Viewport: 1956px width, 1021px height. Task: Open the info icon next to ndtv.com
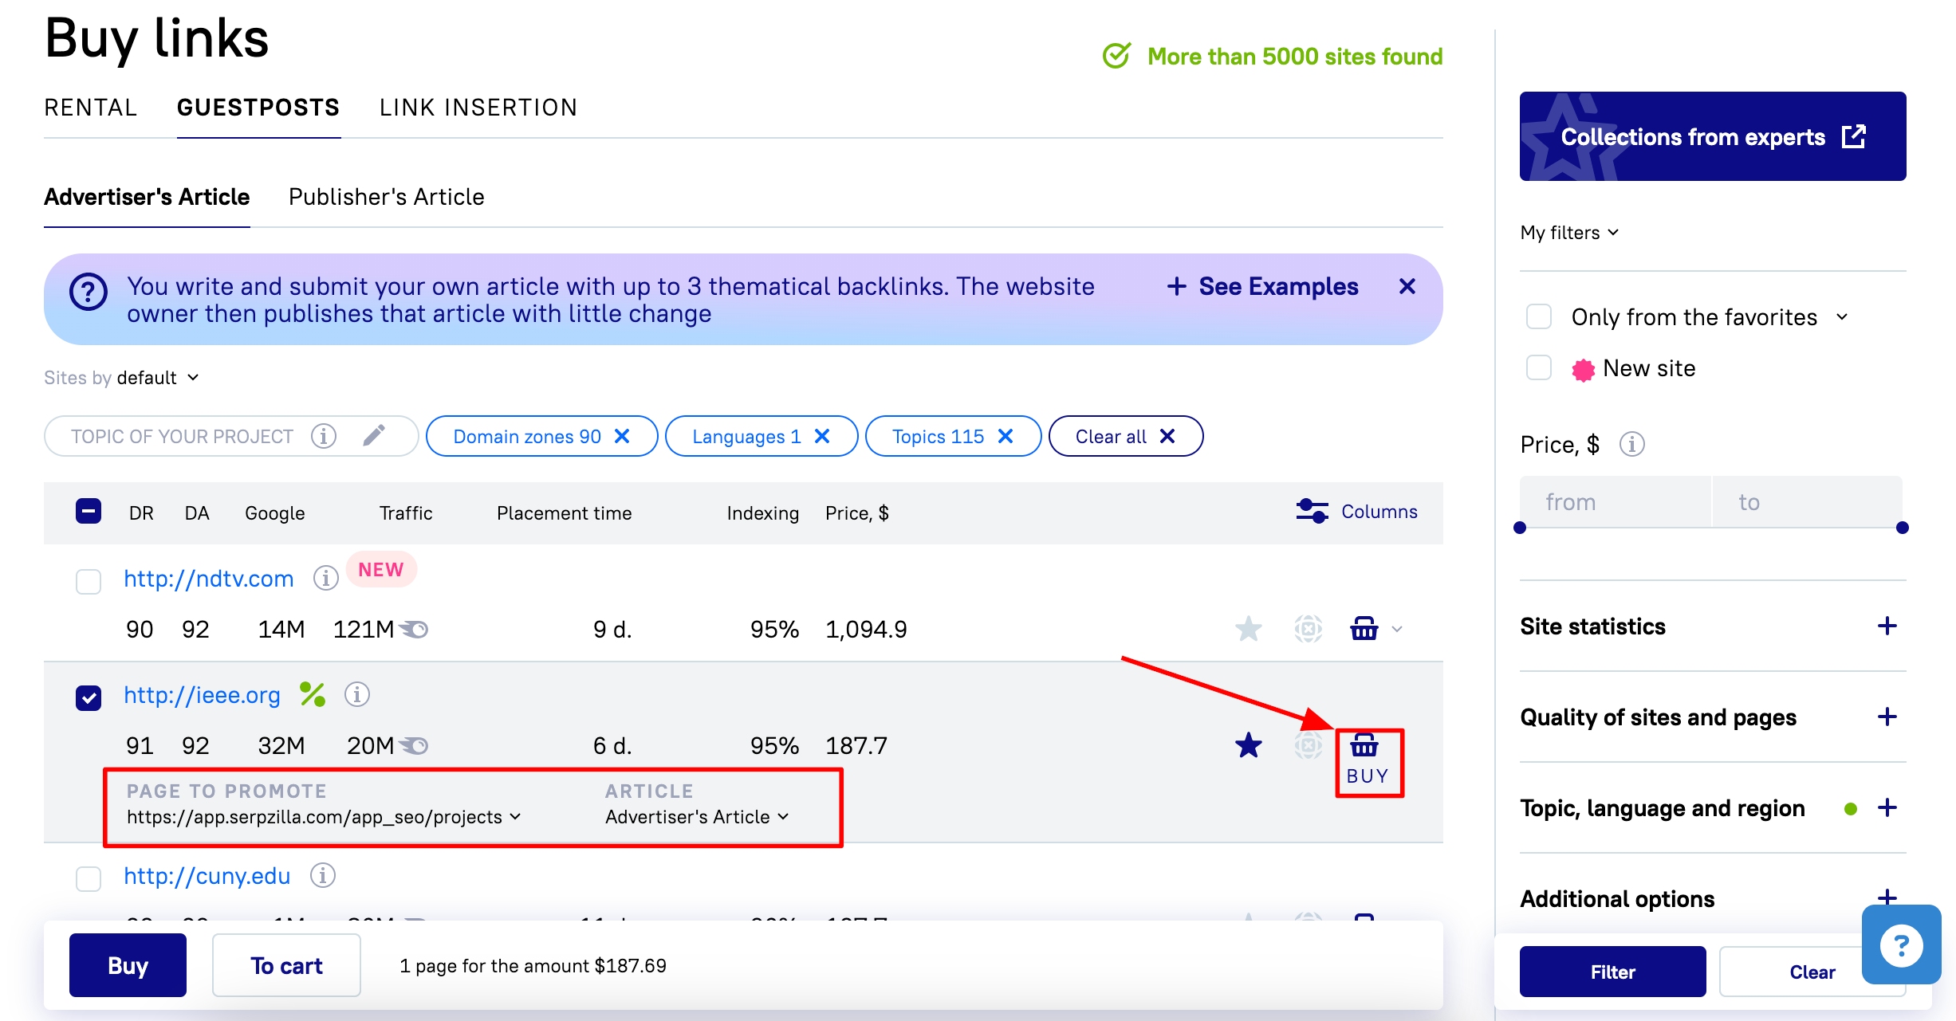[x=325, y=578]
